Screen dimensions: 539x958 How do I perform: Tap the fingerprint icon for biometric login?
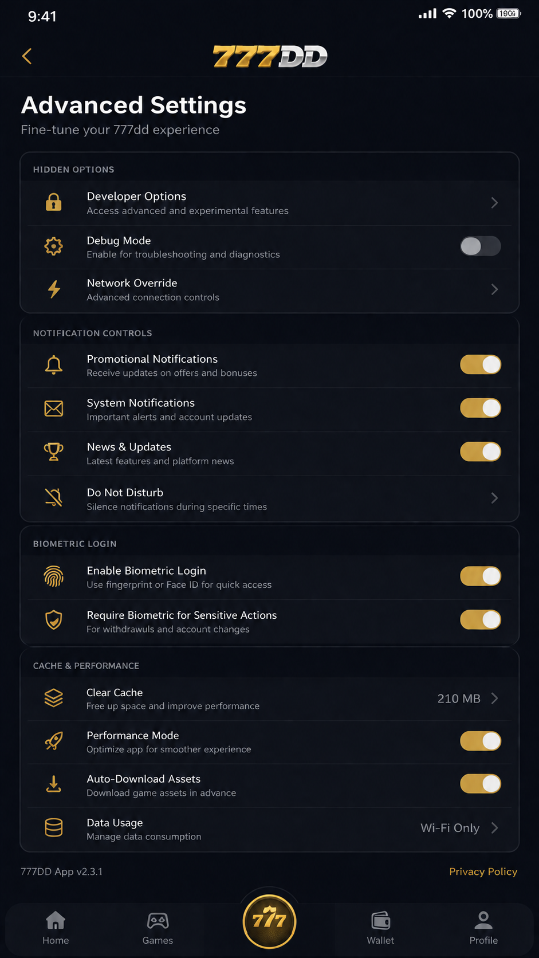[x=54, y=576]
